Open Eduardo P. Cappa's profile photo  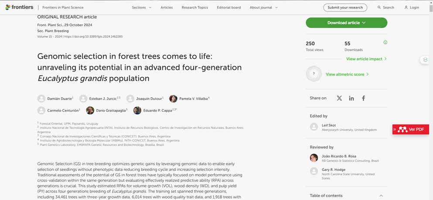(137, 110)
